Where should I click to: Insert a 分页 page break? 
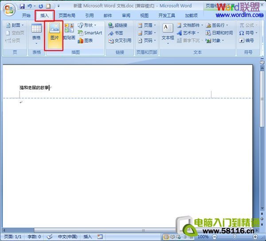click(13, 40)
